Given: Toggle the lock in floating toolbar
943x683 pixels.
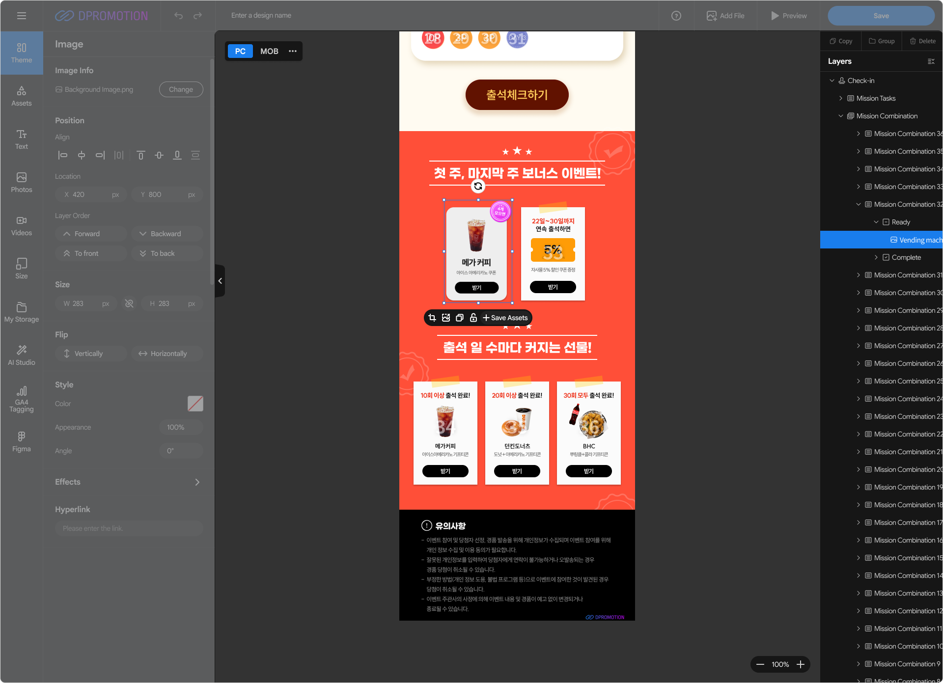Looking at the screenshot, I should [473, 318].
